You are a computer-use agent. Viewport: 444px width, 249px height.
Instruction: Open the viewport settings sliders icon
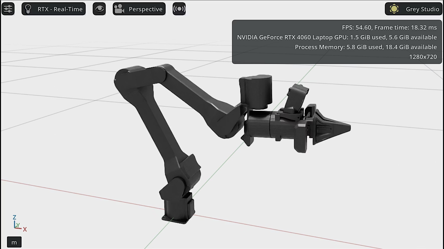click(8, 9)
